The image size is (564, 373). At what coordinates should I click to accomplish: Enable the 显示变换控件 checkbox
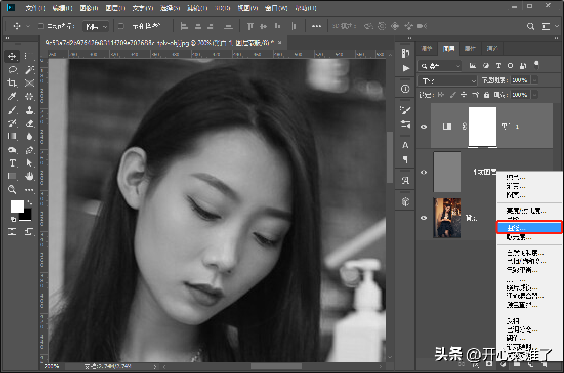point(121,26)
